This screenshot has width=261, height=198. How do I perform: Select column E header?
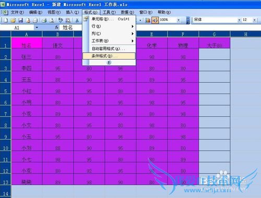(151, 34)
